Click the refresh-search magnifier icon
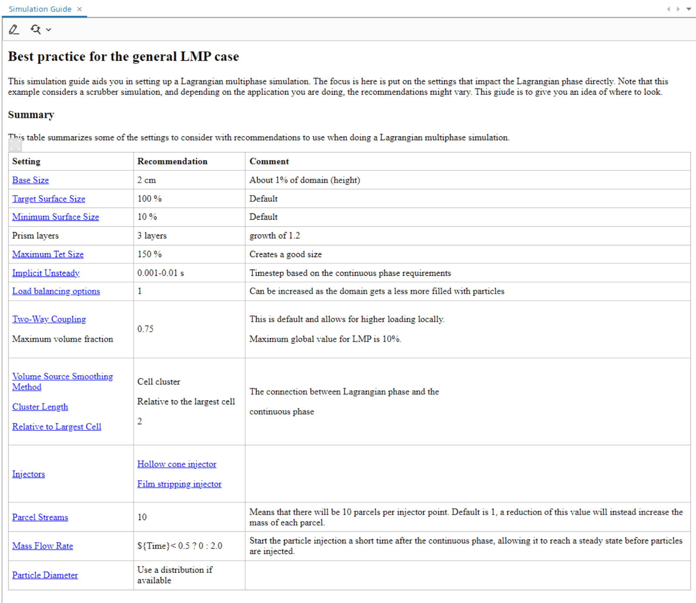The height and width of the screenshot is (603, 696). tap(36, 30)
